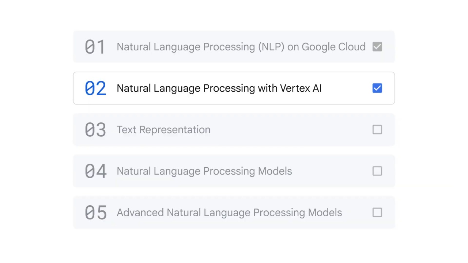Click the blue module number 02
The width and height of the screenshot is (468, 263).
pos(95,88)
